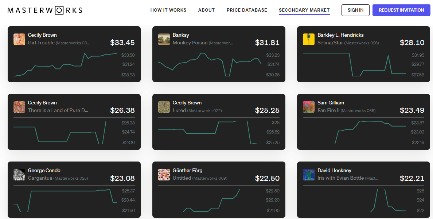Click the $25.37 axis label
433x219 pixels.
point(128,191)
